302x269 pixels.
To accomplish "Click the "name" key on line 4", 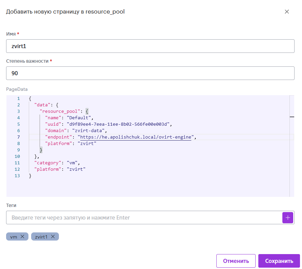I will 53,118.
